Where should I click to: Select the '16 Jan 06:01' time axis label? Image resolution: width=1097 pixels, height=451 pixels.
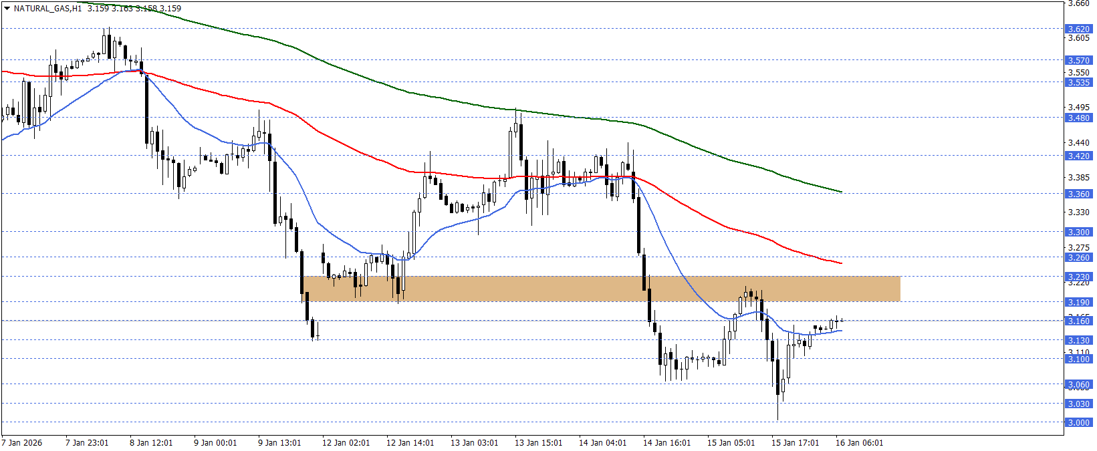(x=859, y=443)
